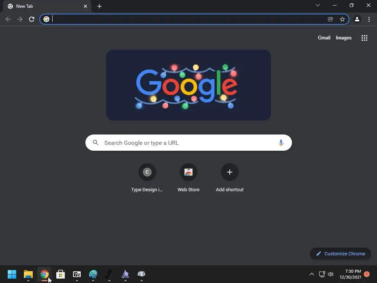Screen dimensions: 377x283
Task: Open the Google apps grid
Action: pos(364,38)
